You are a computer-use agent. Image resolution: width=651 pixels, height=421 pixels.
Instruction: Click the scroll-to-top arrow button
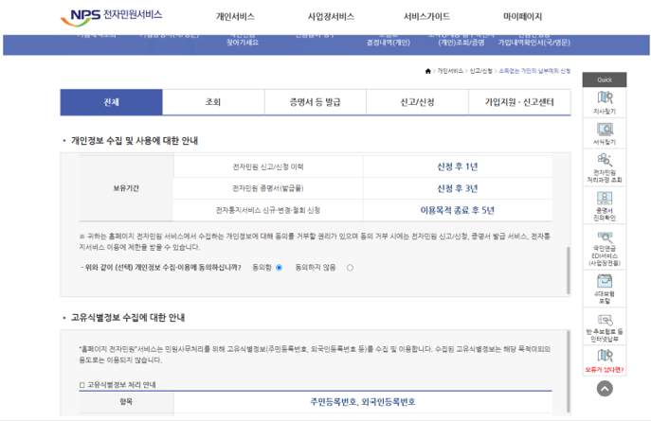pyautogui.click(x=605, y=389)
